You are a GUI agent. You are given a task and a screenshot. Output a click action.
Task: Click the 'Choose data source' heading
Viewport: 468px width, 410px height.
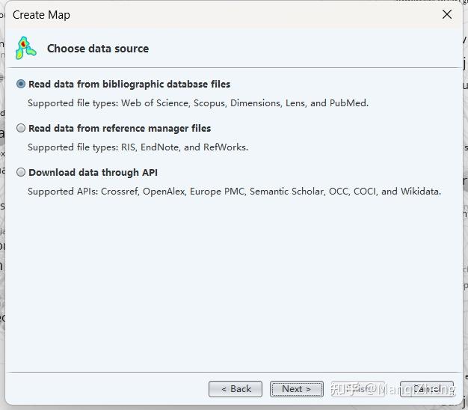[x=98, y=49]
